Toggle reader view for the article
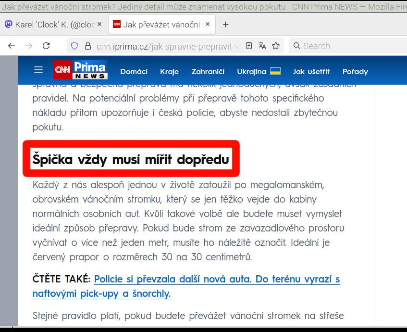407x332 pixels. pos(249,46)
